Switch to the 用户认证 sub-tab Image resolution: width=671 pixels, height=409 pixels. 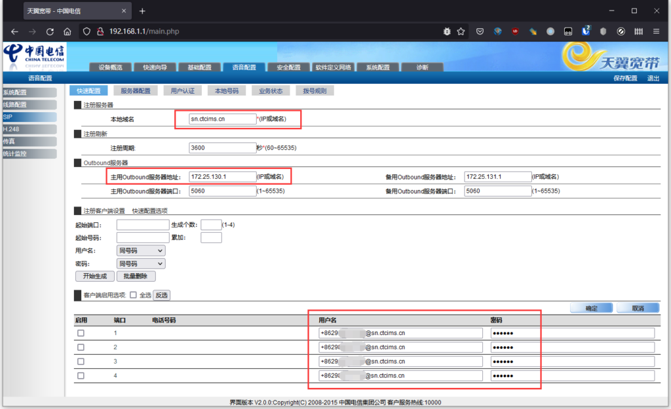coord(183,90)
